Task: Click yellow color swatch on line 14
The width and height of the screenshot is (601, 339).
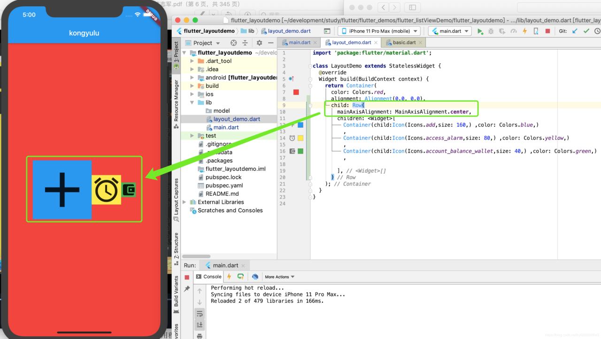Action: tap(300, 138)
